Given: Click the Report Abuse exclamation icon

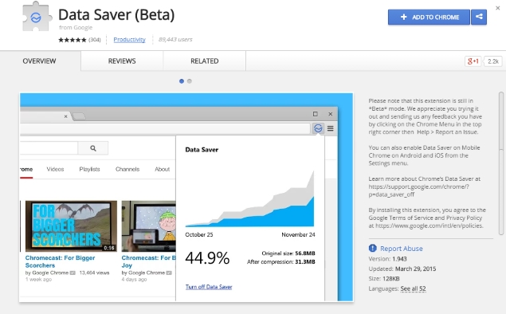Looking at the screenshot, I should click(x=372, y=248).
